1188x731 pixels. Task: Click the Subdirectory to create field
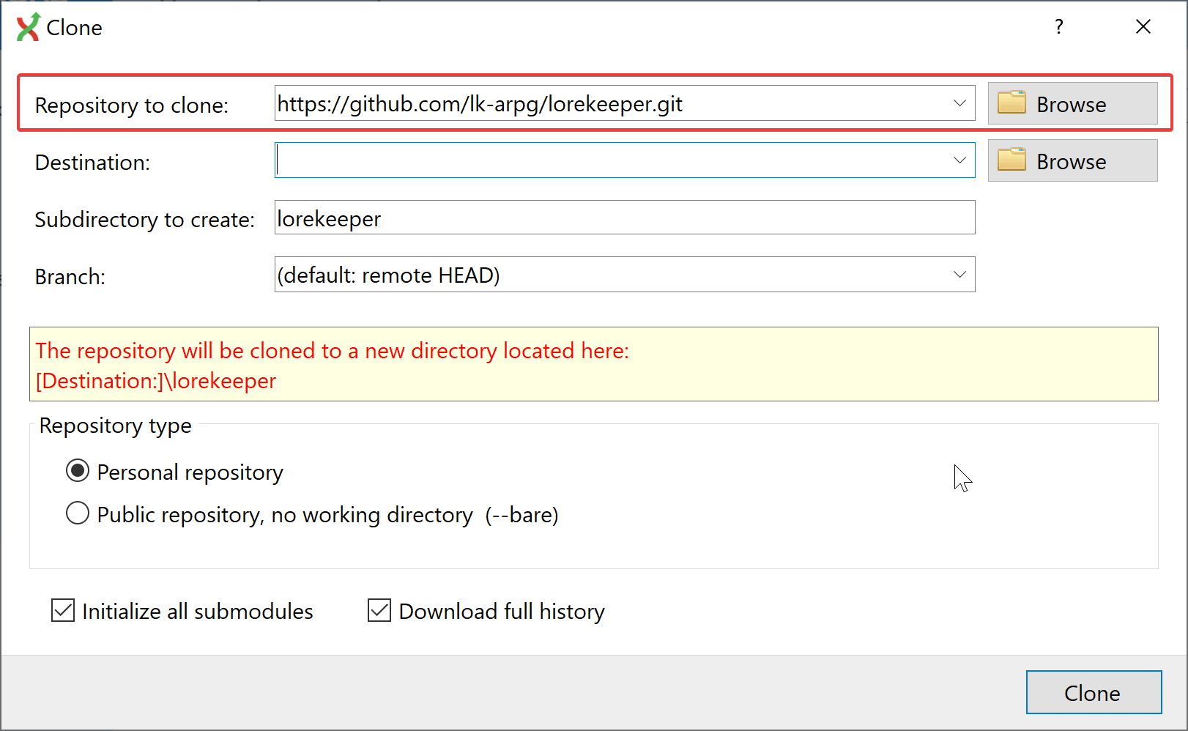tap(624, 218)
